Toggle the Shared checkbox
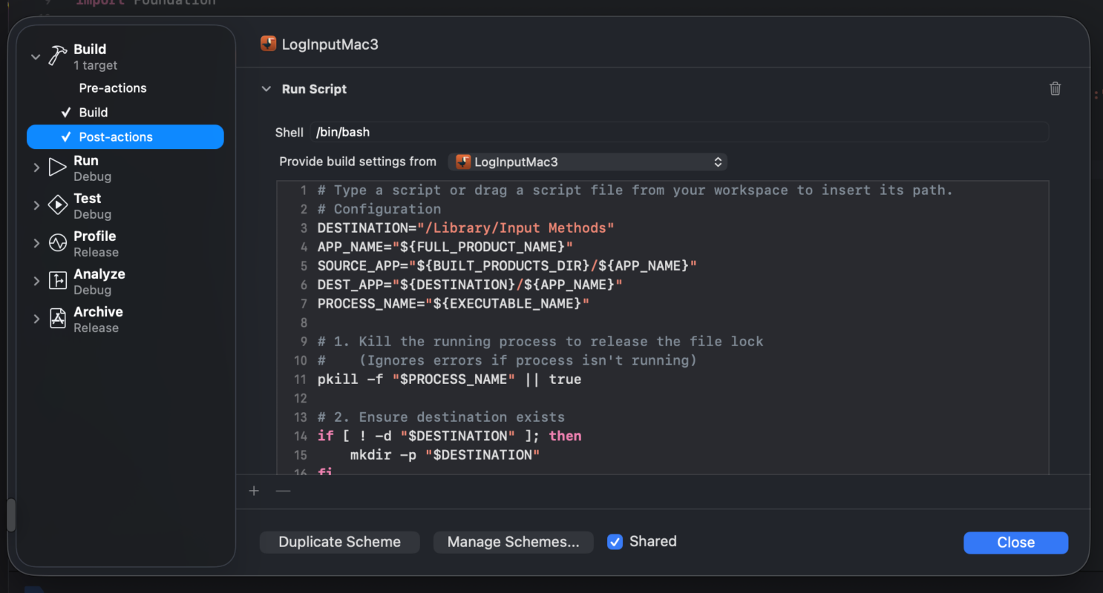The width and height of the screenshot is (1103, 593). tap(615, 542)
